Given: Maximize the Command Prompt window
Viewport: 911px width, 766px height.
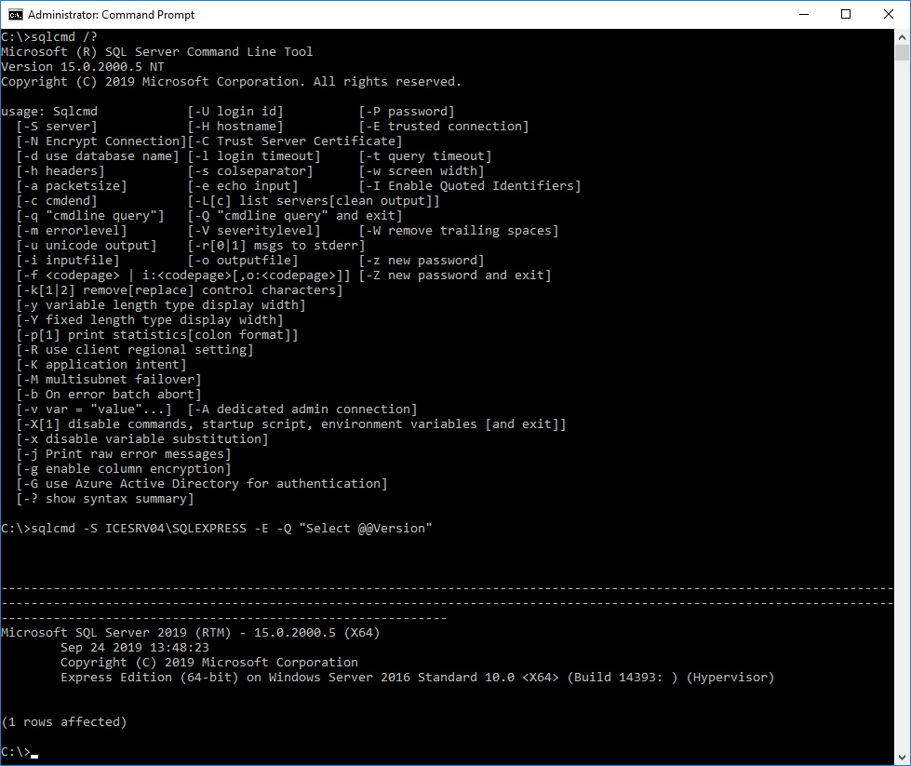Looking at the screenshot, I should tap(846, 15).
